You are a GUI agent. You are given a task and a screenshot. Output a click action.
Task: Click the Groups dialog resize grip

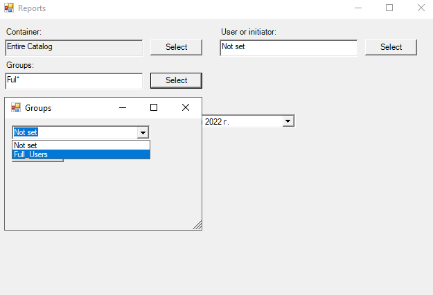pos(197,226)
